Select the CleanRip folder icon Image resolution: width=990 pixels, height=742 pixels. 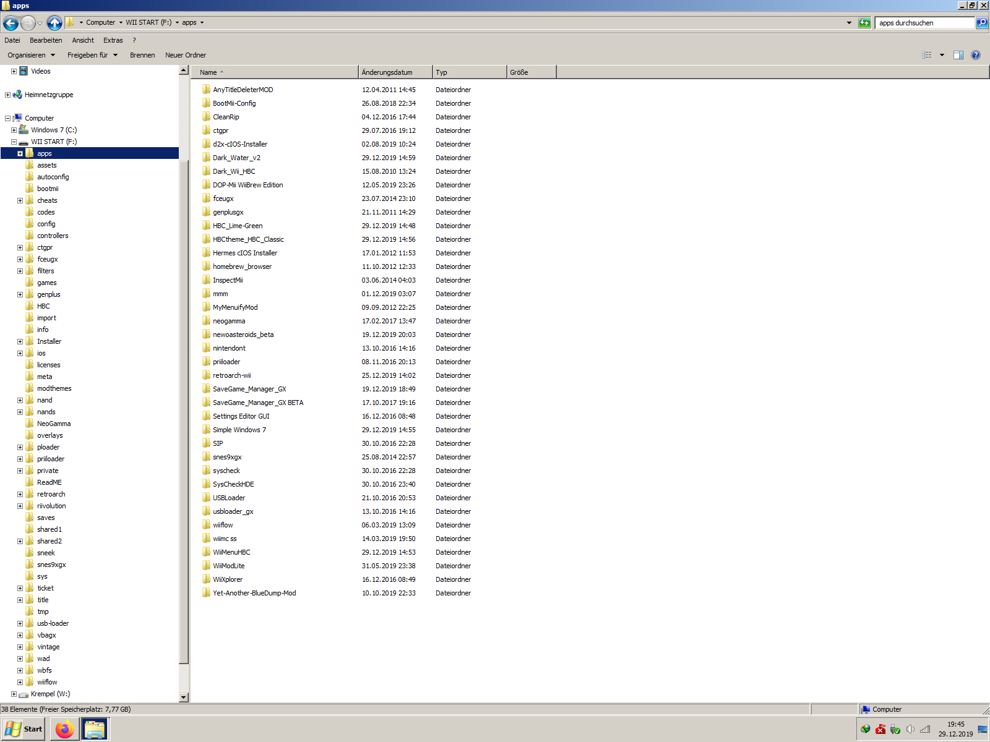pyautogui.click(x=207, y=117)
